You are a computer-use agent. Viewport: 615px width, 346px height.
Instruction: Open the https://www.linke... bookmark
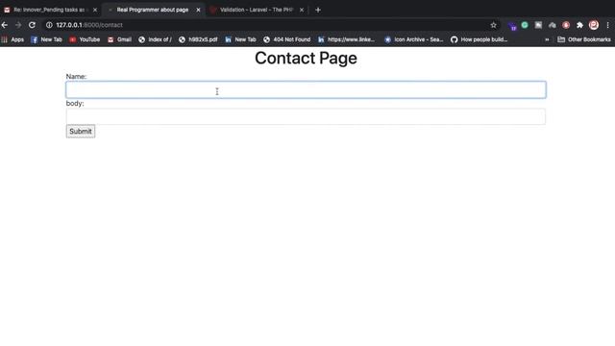click(346, 39)
